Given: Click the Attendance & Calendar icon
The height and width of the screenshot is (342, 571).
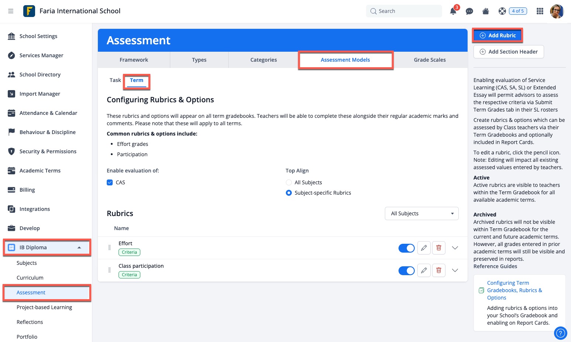Looking at the screenshot, I should 11,113.
